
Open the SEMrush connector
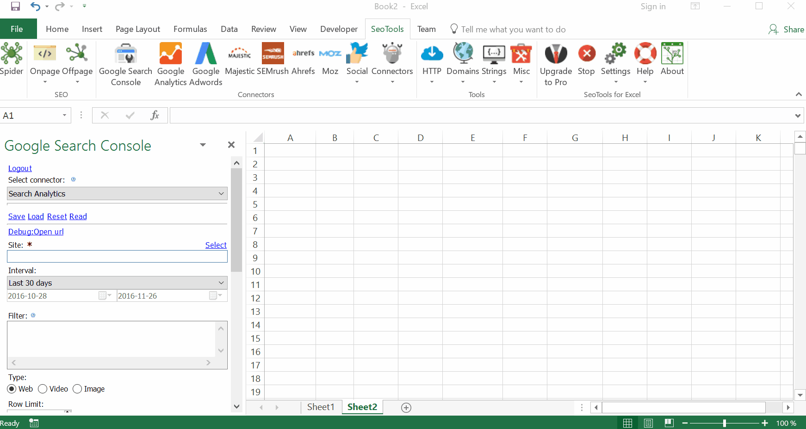(273, 60)
